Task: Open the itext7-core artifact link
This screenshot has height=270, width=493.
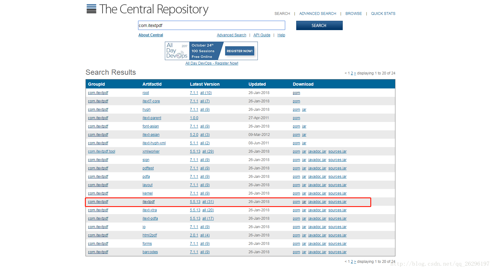Action: tap(151, 101)
